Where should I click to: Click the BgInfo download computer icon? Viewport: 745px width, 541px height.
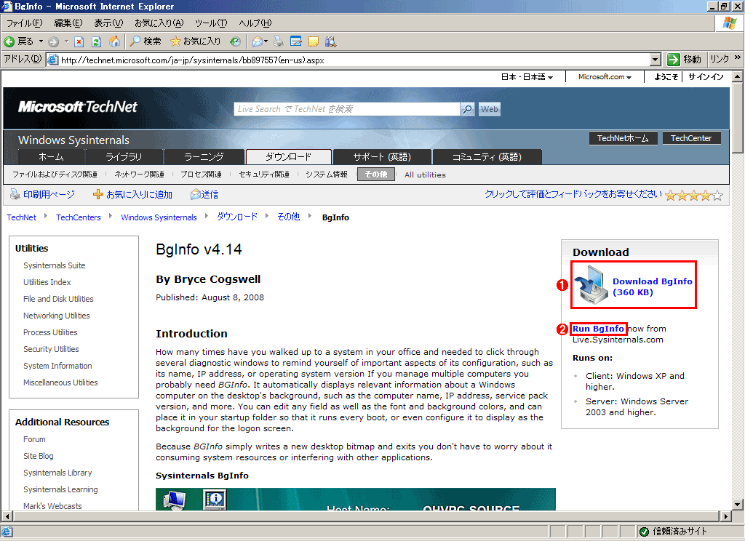tap(591, 286)
